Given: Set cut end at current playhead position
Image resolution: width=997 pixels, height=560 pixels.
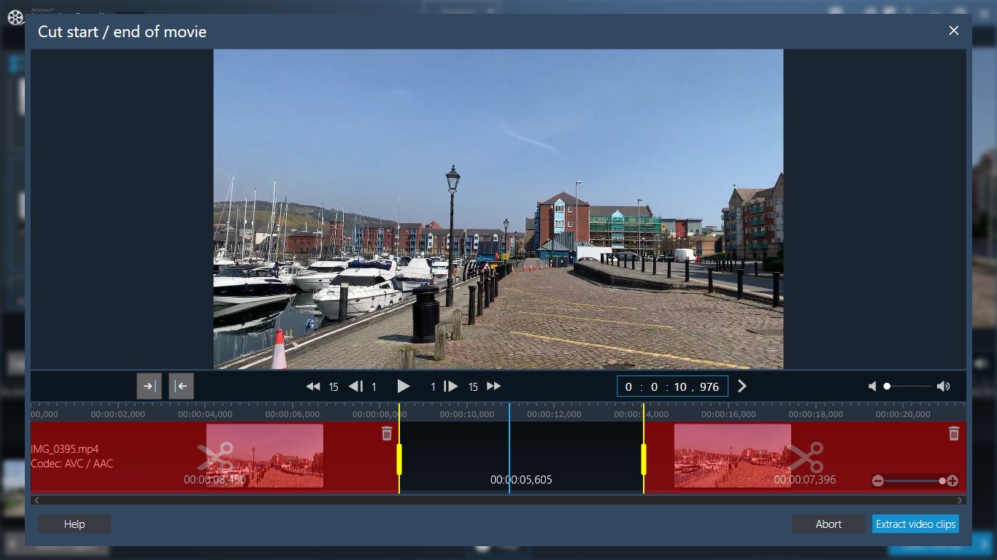Looking at the screenshot, I should tap(181, 386).
